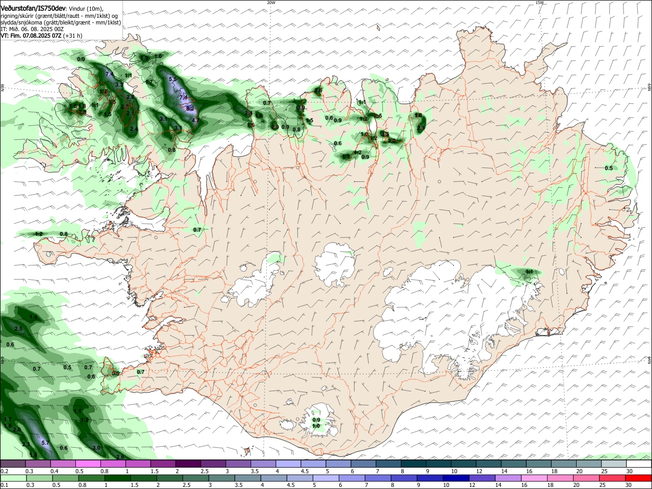Click the Vatnajökull white glacier area
652x489 pixels.
[x=448, y=316]
